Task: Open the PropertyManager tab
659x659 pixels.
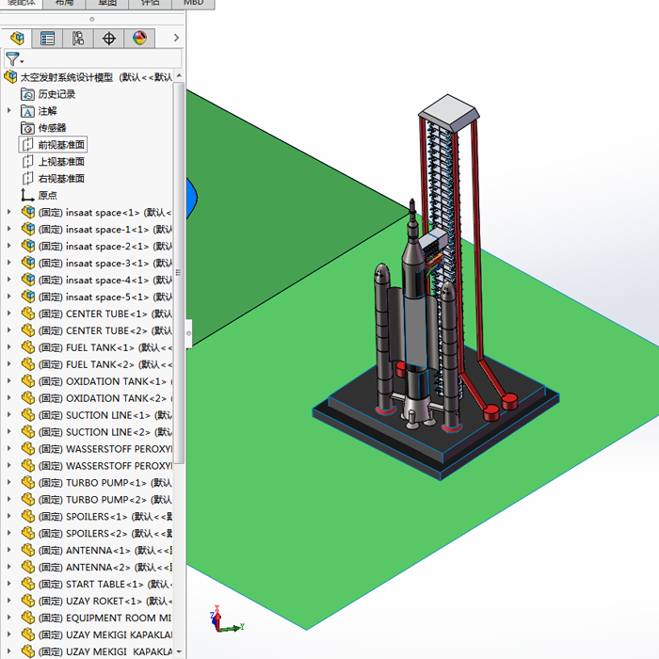Action: click(x=47, y=39)
